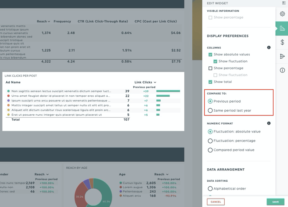Uncheck Show absolute values checkbox

click(x=210, y=54)
